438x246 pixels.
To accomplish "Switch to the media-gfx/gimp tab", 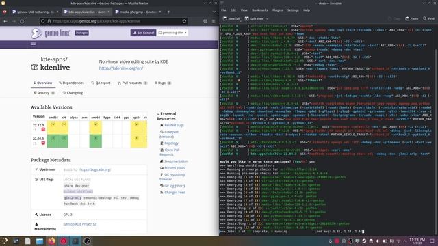I will coord(138,12).
